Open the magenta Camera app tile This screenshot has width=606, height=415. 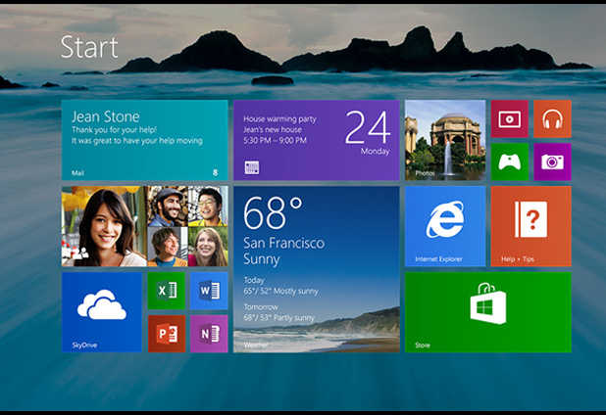[x=552, y=161]
